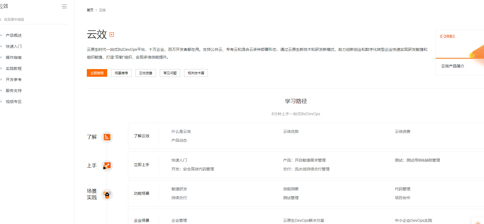
Task: Click the 8分钟上手一站式BizDevOps subtitle
Action: [296, 114]
